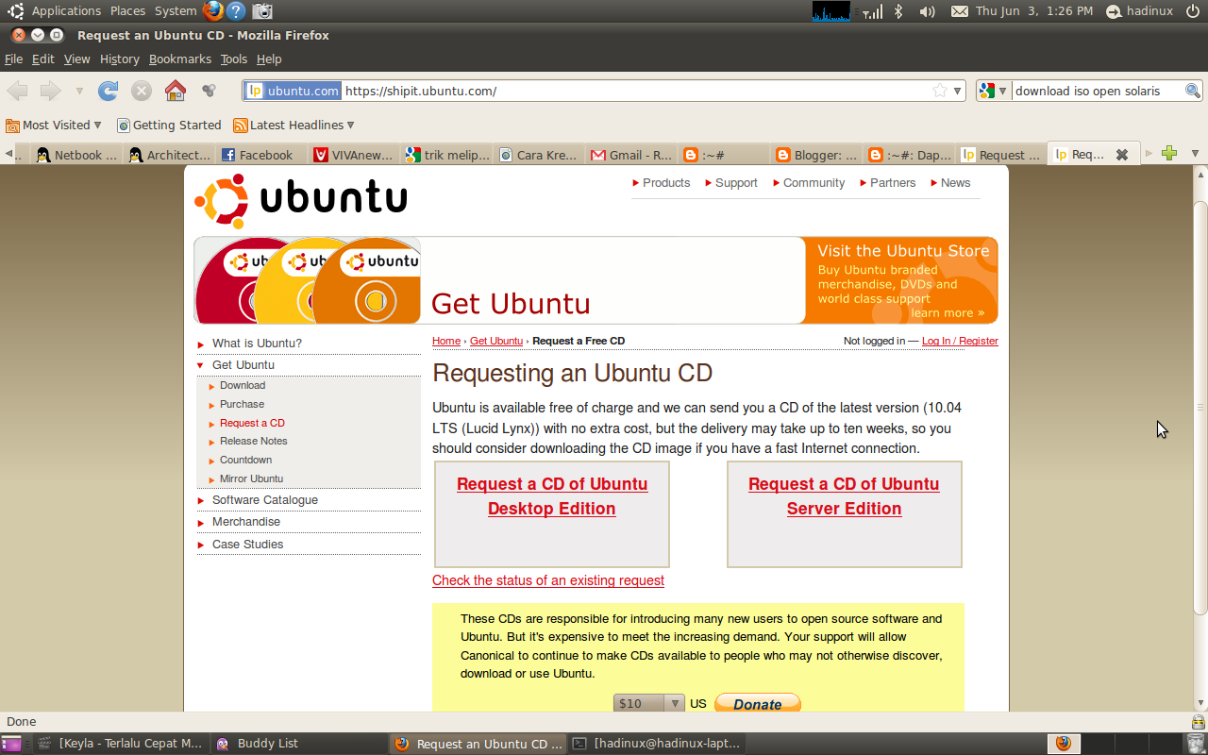Open the Bookmarks menu

point(180,59)
